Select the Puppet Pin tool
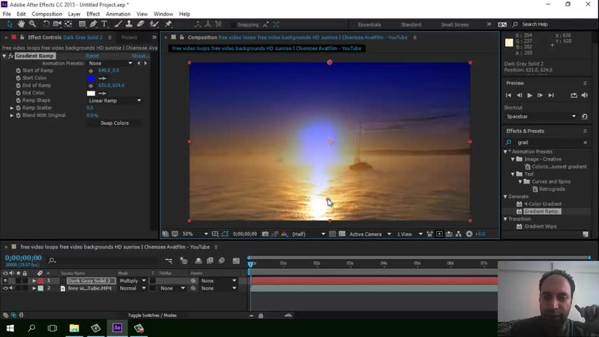Screen dimensions: 599x337 (168, 24)
